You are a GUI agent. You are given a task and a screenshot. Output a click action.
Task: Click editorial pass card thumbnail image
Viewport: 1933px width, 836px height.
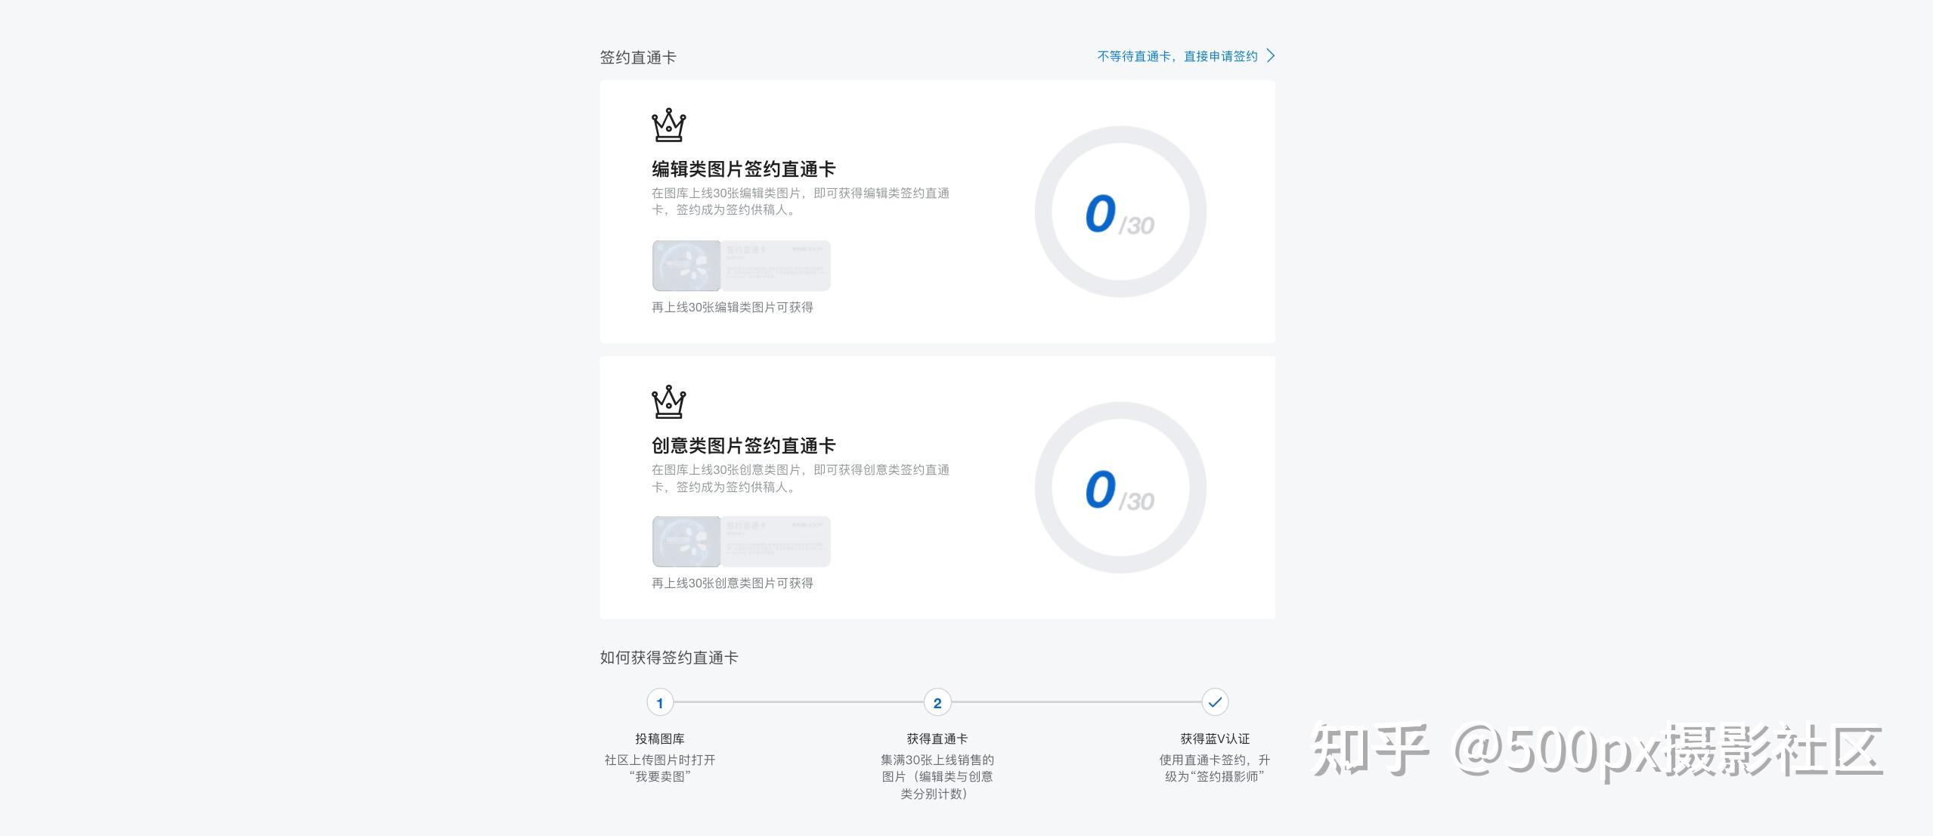pos(741,266)
